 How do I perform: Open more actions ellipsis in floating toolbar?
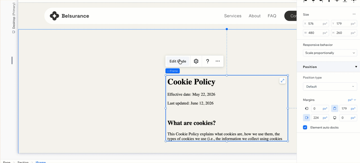click(218, 61)
